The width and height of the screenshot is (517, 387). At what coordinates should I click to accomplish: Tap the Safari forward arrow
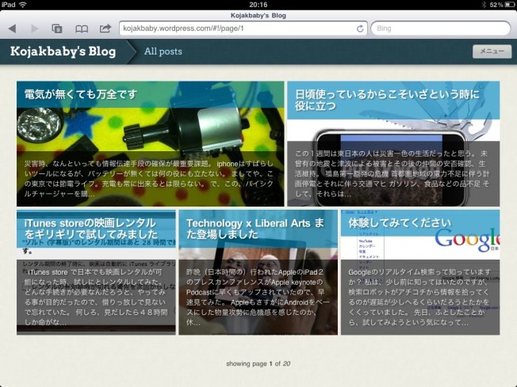34,28
